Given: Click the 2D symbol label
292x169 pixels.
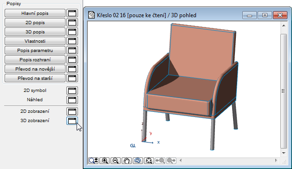Looking at the screenshot, I should point(35,91).
